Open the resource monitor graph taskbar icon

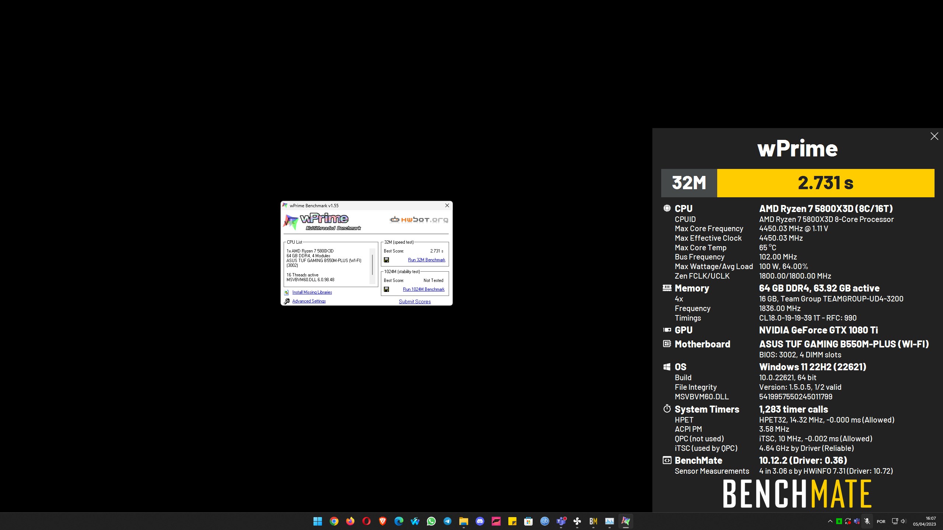coord(609,521)
